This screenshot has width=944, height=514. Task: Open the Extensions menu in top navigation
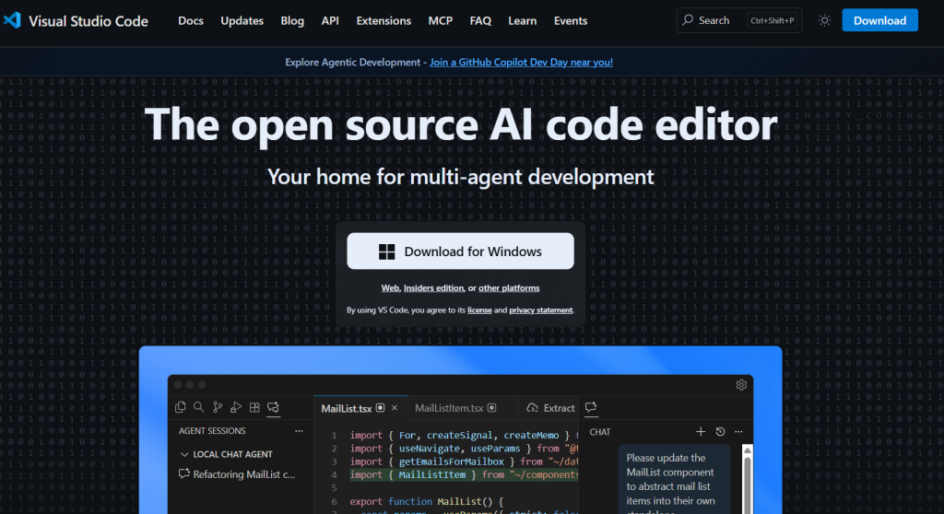click(x=383, y=20)
